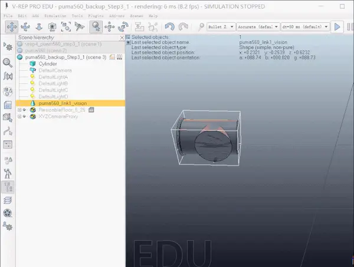354x267 pixels.
Task: Open the Help menu
Action: tap(153, 16)
